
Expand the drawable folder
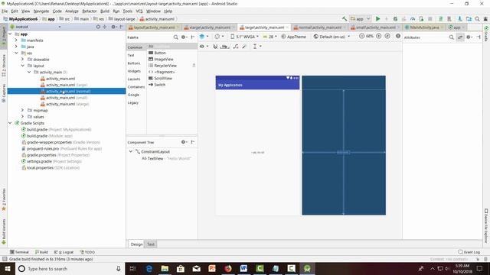coord(22,60)
